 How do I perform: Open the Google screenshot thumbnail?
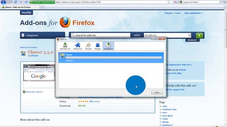39,73
